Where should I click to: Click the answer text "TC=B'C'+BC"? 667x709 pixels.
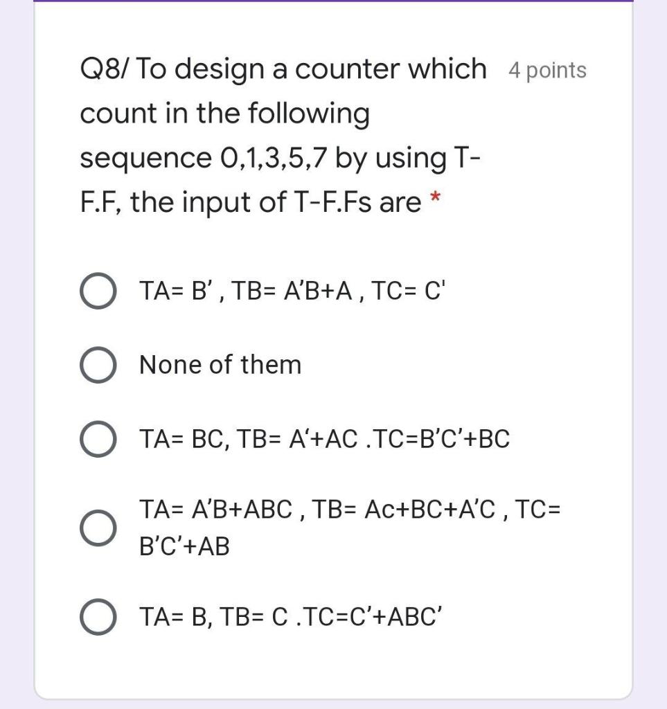click(433, 438)
